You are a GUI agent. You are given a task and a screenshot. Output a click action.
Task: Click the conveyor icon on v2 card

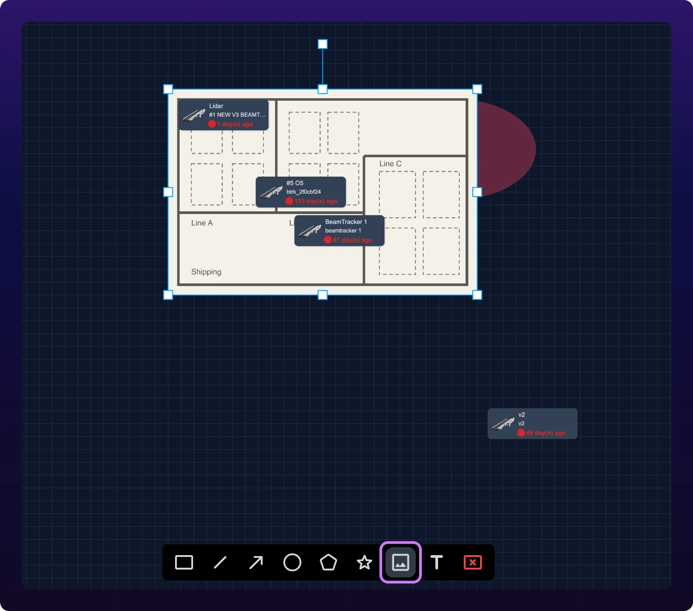tap(503, 424)
